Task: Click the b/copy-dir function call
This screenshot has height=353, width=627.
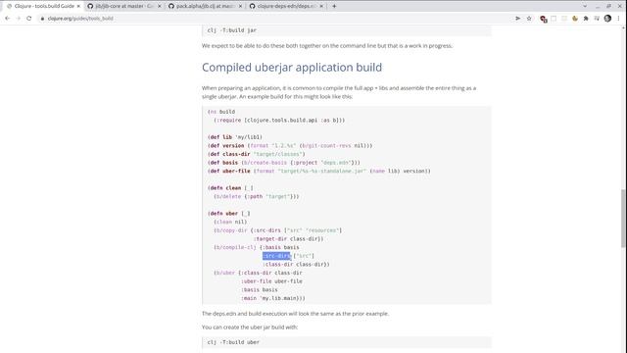Action: pyautogui.click(x=231, y=230)
